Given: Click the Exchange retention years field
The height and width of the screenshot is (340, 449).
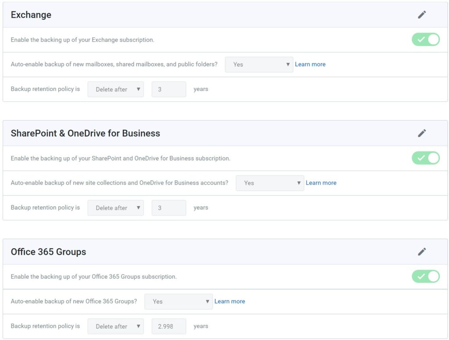Looking at the screenshot, I should (x=169, y=89).
